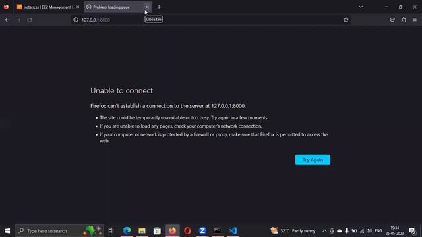Image resolution: width=422 pixels, height=237 pixels.
Task: Open the weather widget showing 32°C Partly sunny
Action: 293,231
